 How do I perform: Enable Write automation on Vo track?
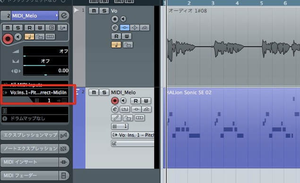click(x=127, y=36)
